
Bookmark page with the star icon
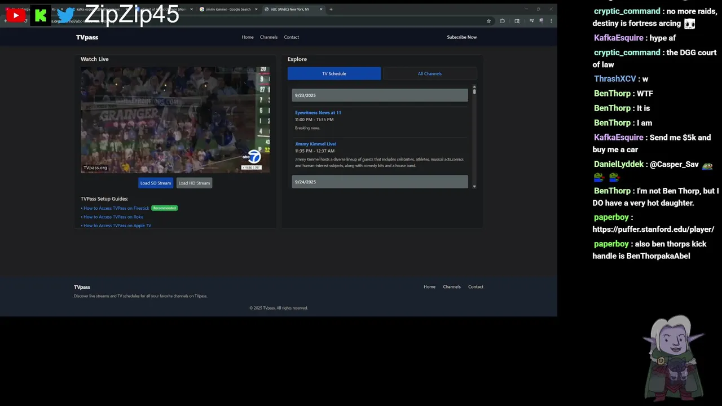pyautogui.click(x=488, y=21)
